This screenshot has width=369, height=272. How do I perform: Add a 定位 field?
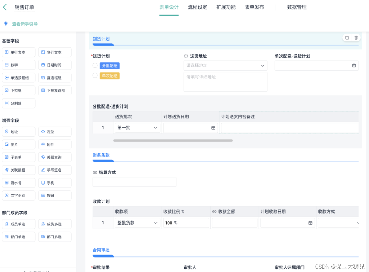pos(55,132)
